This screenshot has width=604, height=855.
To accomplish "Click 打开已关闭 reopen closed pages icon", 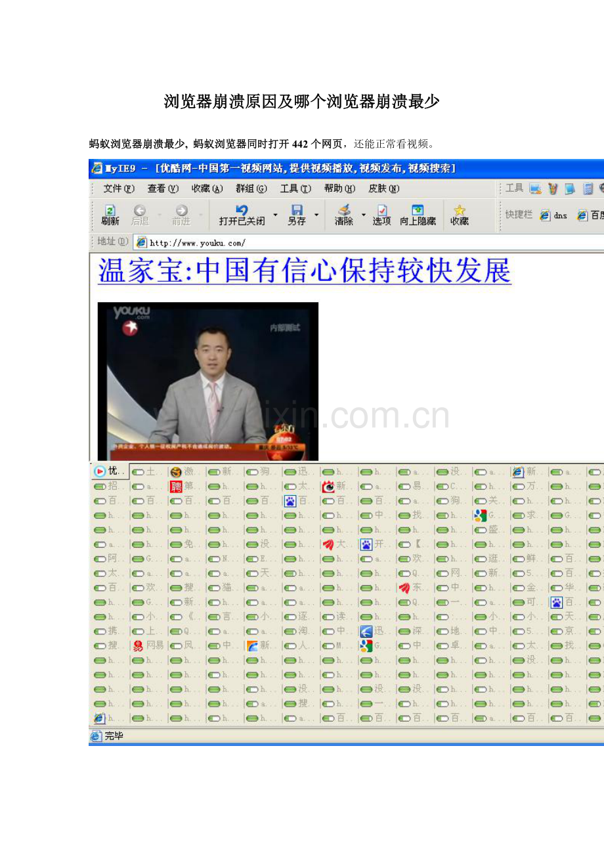I will [x=242, y=210].
